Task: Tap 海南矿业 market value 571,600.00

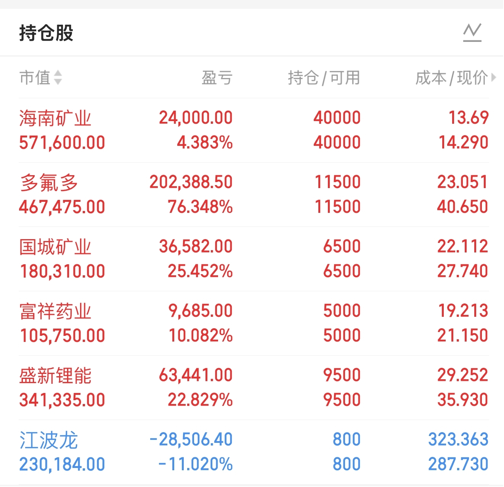Action: pos(62,143)
